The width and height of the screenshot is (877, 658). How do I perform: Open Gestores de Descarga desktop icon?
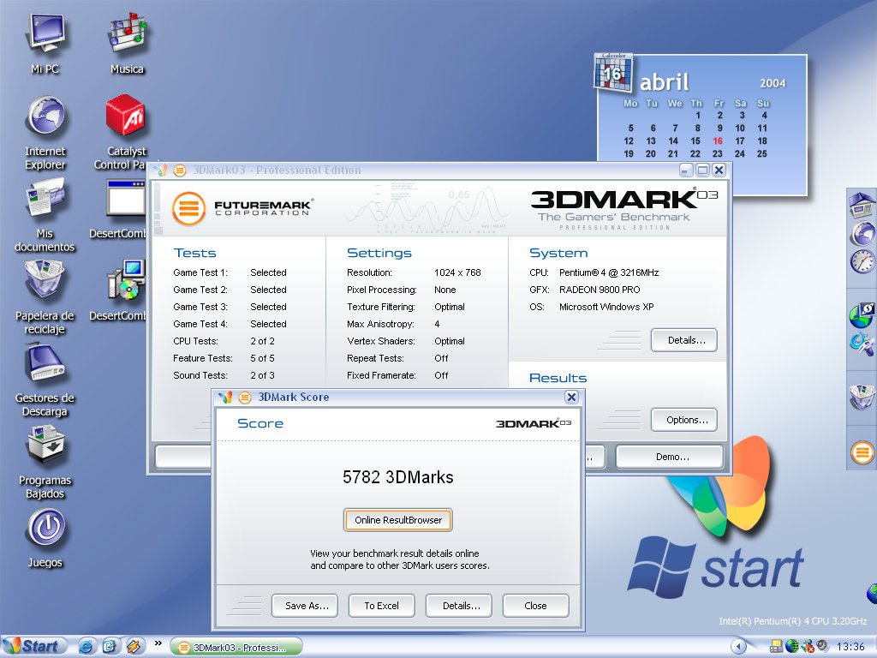(x=45, y=366)
